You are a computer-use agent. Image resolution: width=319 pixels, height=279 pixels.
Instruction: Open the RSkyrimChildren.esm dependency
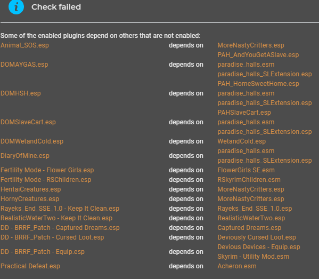coord(249,180)
